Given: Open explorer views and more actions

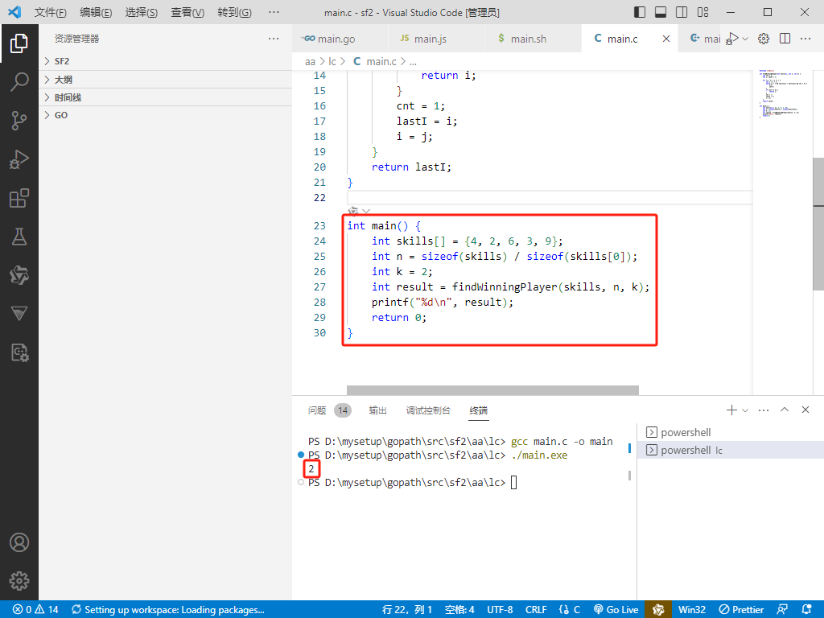Looking at the screenshot, I should click(274, 39).
